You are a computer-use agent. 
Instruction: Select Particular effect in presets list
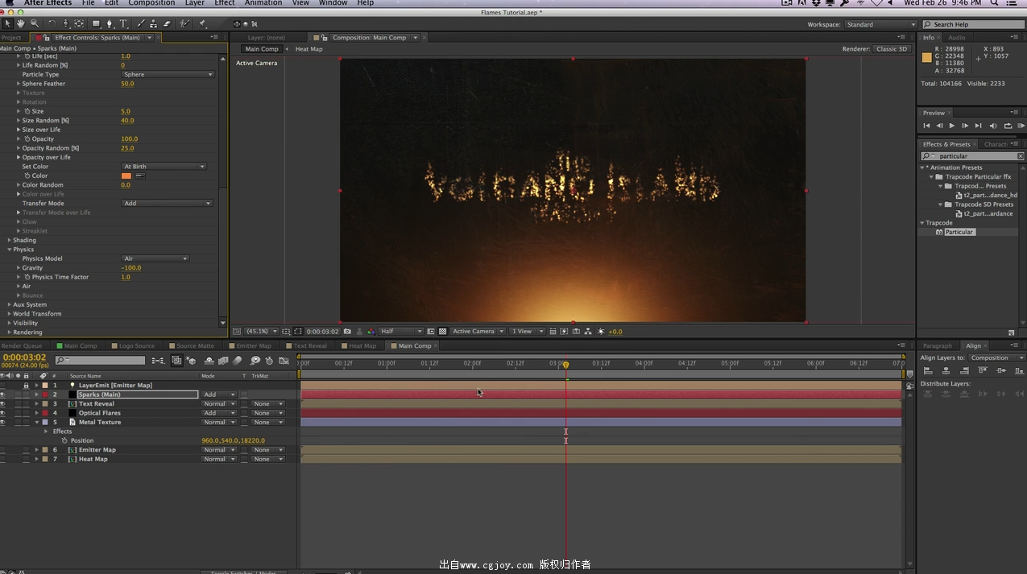[959, 232]
